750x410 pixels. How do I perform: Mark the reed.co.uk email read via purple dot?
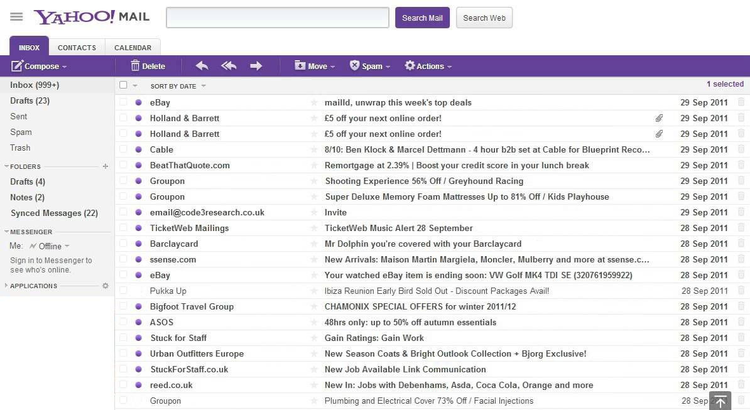point(138,385)
